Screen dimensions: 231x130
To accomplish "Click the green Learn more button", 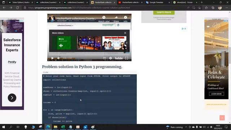I will click(x=164, y=12).
